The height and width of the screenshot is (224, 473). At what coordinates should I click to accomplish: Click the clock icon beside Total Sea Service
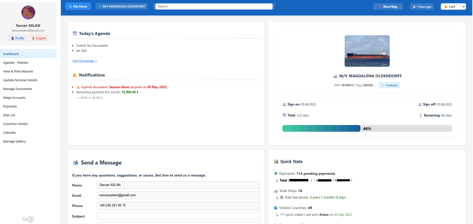coord(282,197)
